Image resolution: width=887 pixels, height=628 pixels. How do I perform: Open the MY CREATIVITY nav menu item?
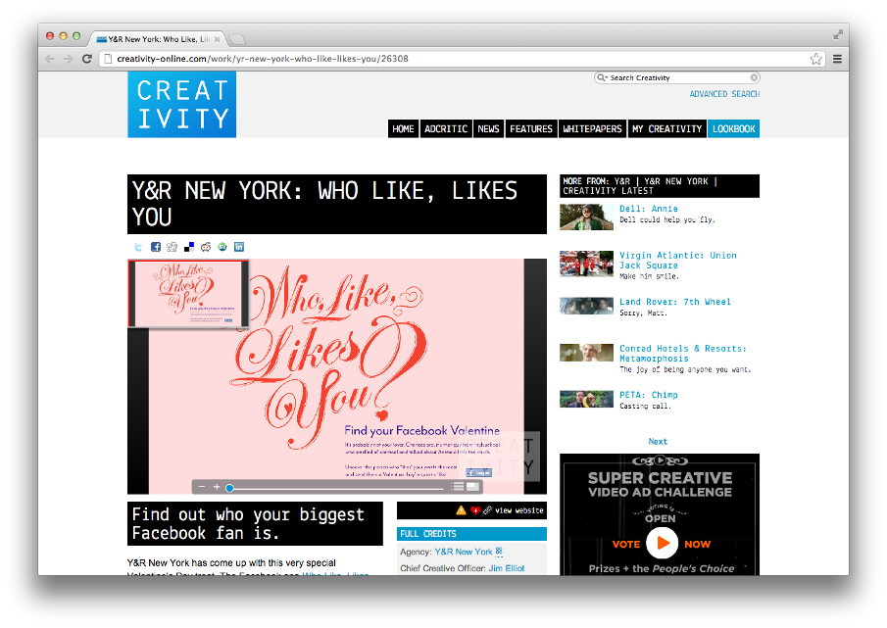point(666,129)
